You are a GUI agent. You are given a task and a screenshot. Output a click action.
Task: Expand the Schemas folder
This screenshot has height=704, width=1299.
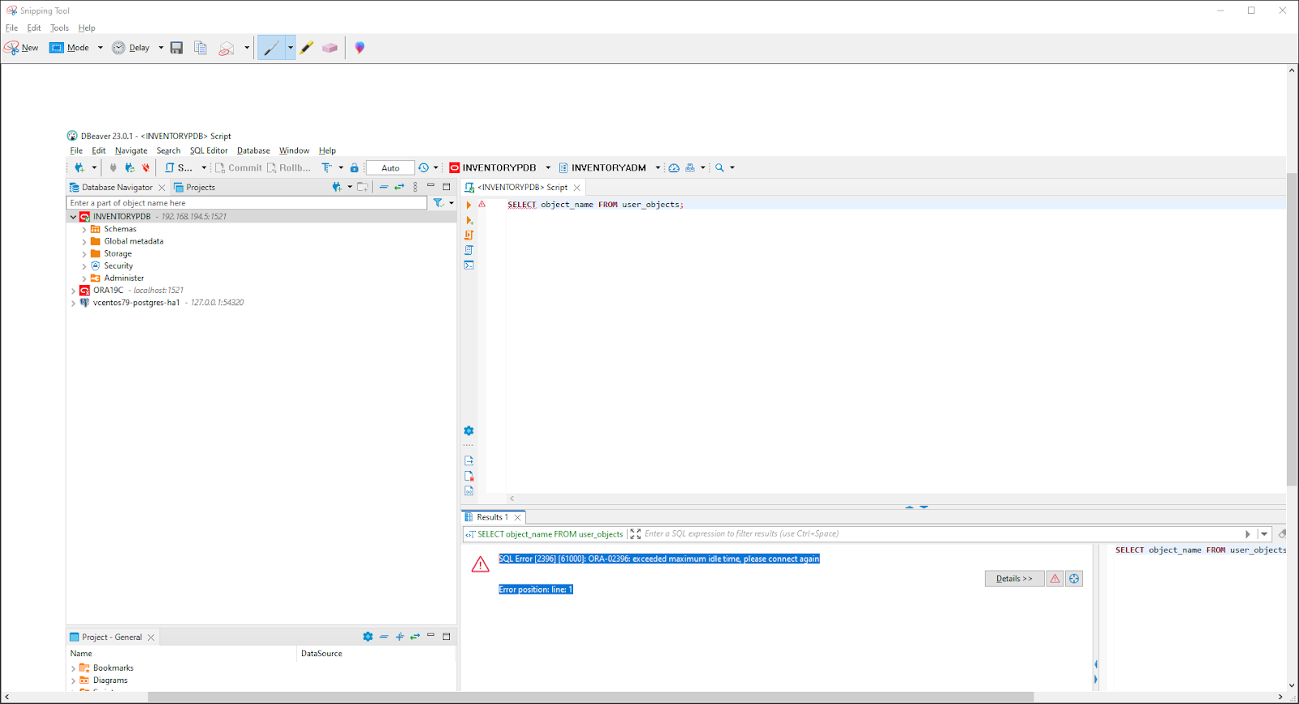click(x=84, y=230)
